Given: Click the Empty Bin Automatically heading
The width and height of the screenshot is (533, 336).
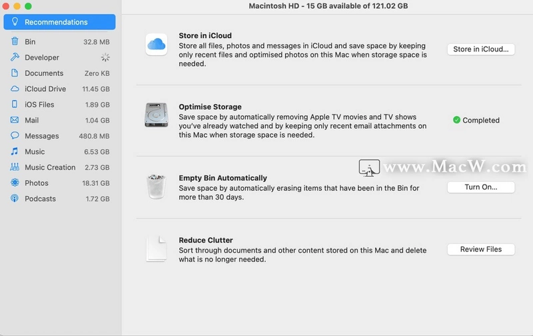Looking at the screenshot, I should coord(223,178).
